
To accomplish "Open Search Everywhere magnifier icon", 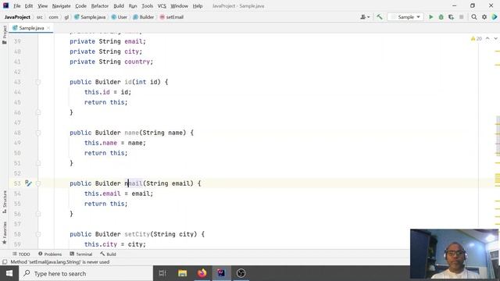I will tap(474, 17).
